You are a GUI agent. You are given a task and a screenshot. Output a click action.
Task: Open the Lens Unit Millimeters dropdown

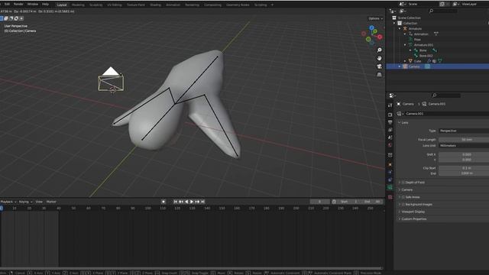pyautogui.click(x=464, y=146)
